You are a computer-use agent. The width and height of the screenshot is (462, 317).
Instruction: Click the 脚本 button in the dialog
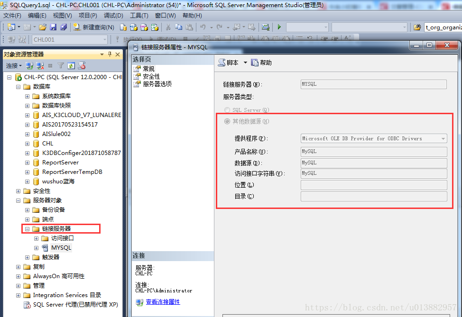[x=229, y=63]
